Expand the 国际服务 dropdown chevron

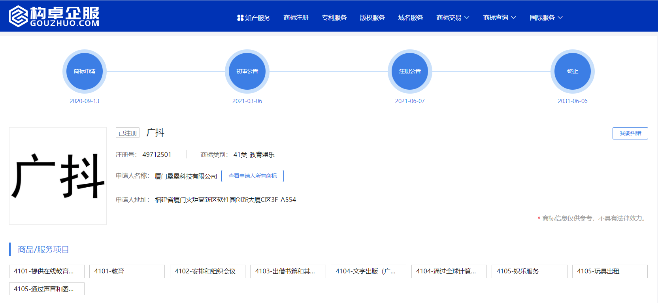tap(560, 18)
